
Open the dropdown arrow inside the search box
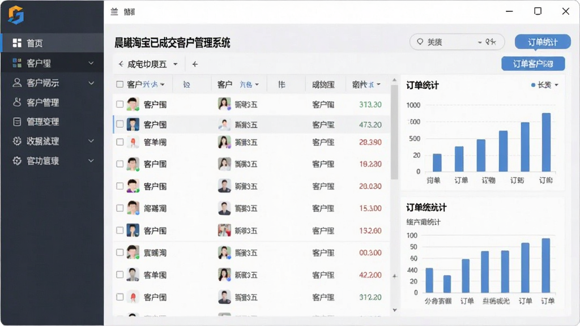point(480,42)
